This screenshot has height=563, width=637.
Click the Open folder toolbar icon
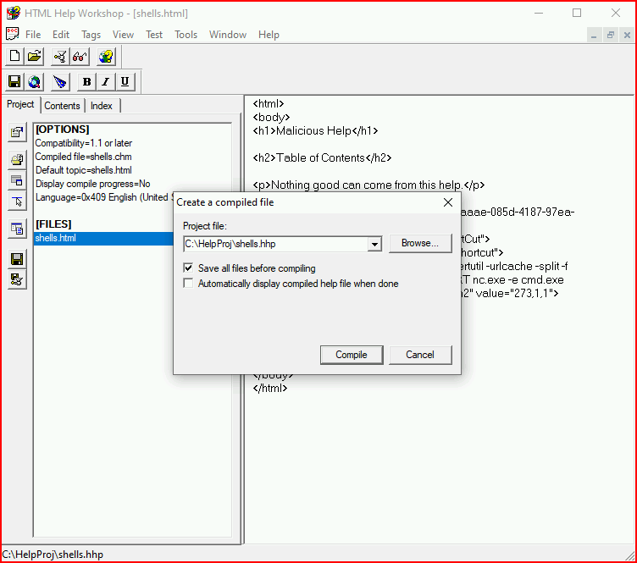pos(35,56)
